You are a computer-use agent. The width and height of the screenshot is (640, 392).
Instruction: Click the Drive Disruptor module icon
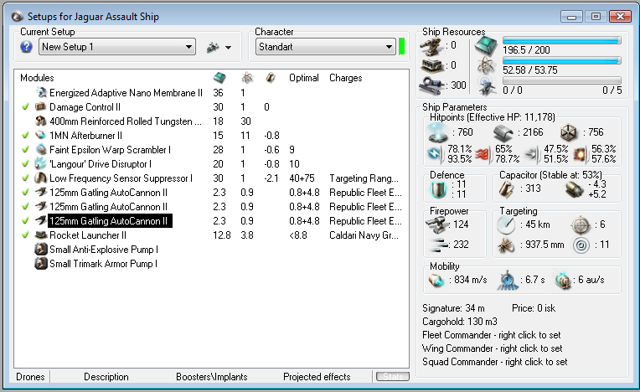pos(40,163)
